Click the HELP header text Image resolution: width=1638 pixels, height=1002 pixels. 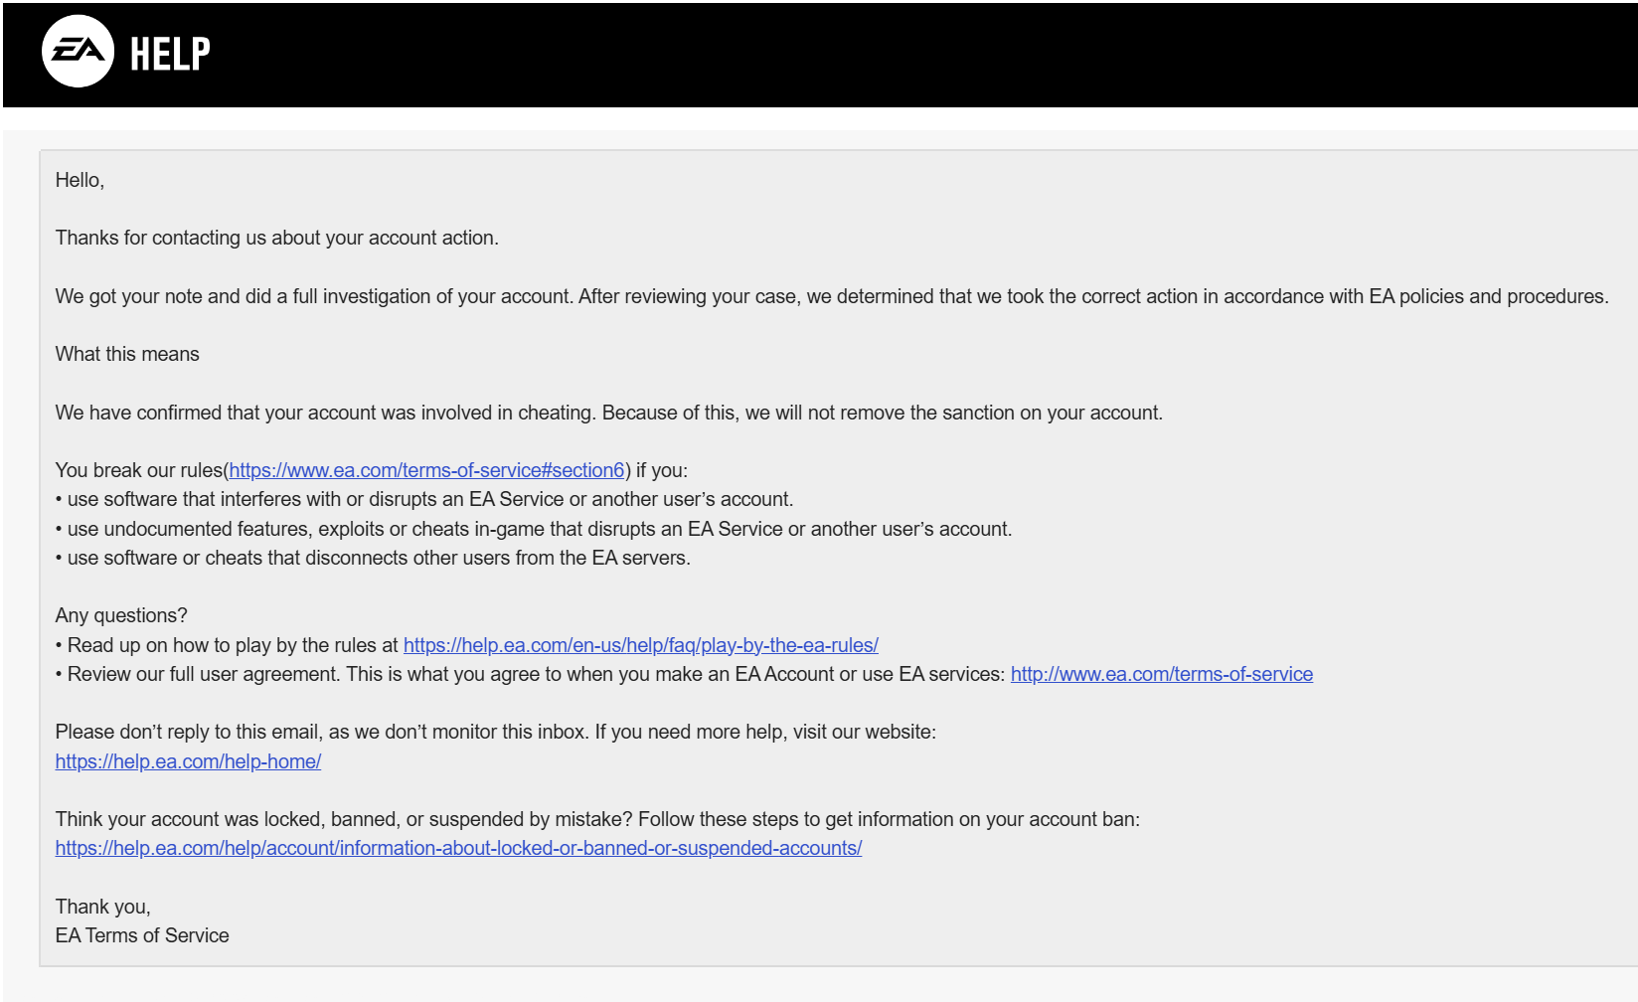click(170, 54)
